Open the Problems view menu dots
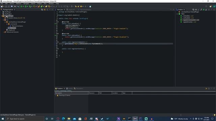Screen dimensions: 216x121 [x=209, y=88]
